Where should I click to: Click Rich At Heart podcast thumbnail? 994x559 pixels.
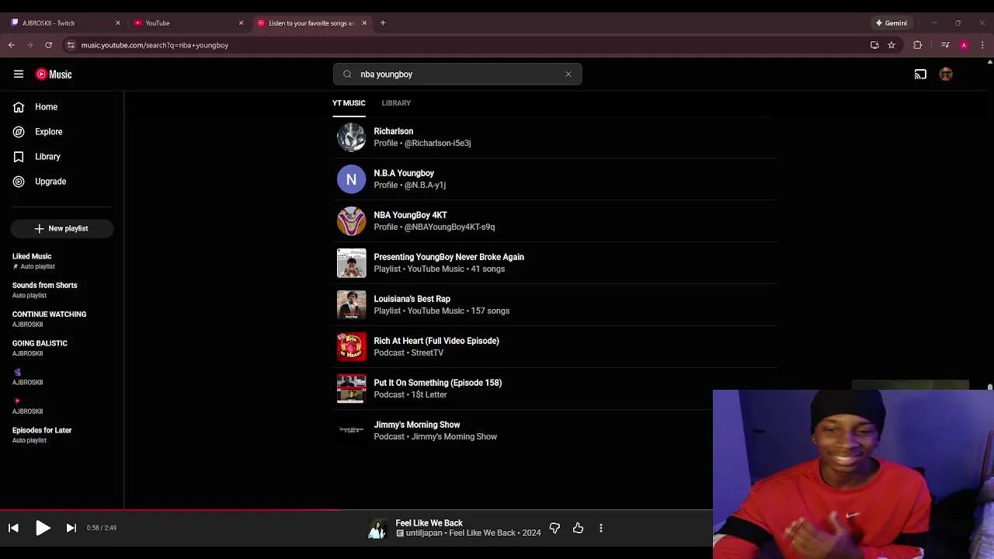pyautogui.click(x=351, y=347)
